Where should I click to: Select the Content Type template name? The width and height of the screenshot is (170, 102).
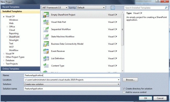tap(58, 66)
